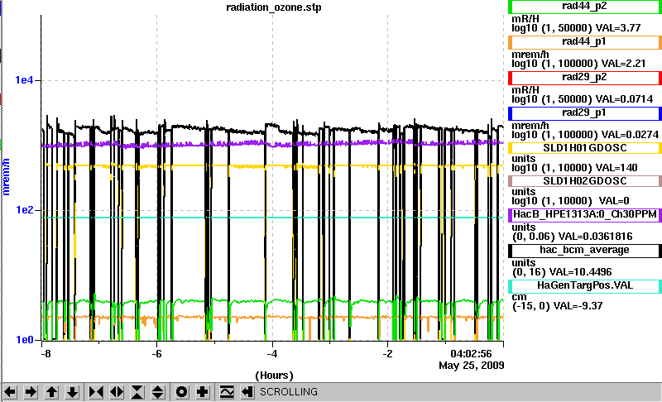Click the return-to-scrolling arrow icon

coord(247,392)
